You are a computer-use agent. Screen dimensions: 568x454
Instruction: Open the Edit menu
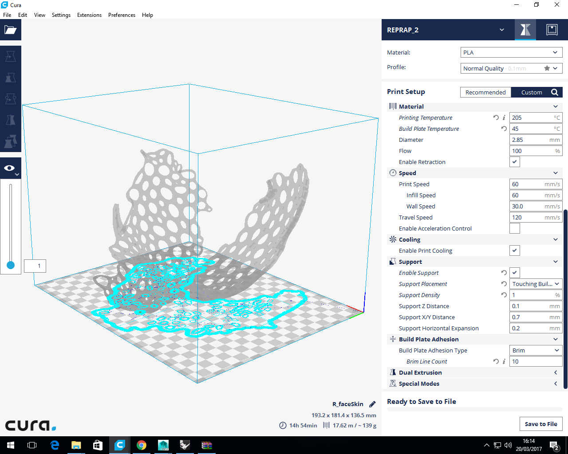coord(23,15)
